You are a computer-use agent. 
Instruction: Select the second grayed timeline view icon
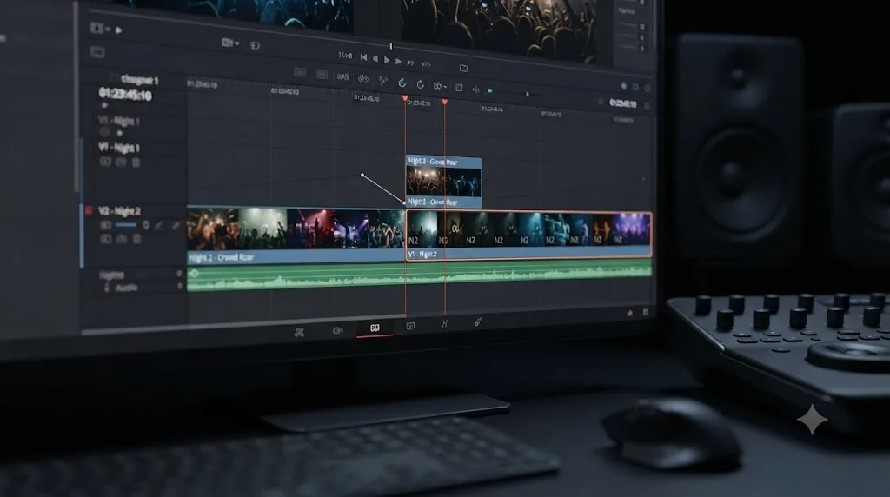[322, 75]
